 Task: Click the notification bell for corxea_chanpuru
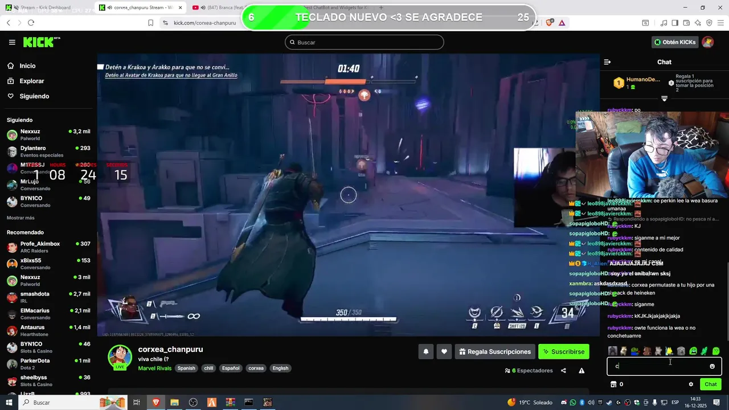(x=426, y=352)
